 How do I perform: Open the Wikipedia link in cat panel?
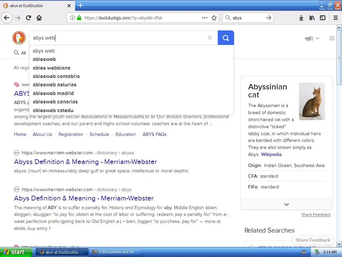(x=271, y=154)
